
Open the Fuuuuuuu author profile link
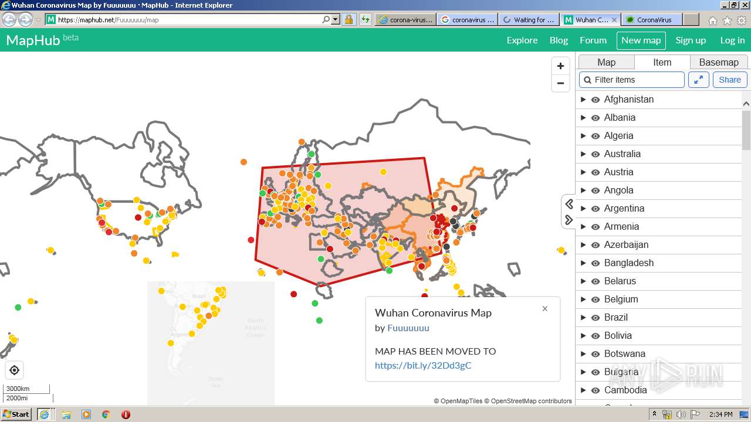click(x=408, y=328)
